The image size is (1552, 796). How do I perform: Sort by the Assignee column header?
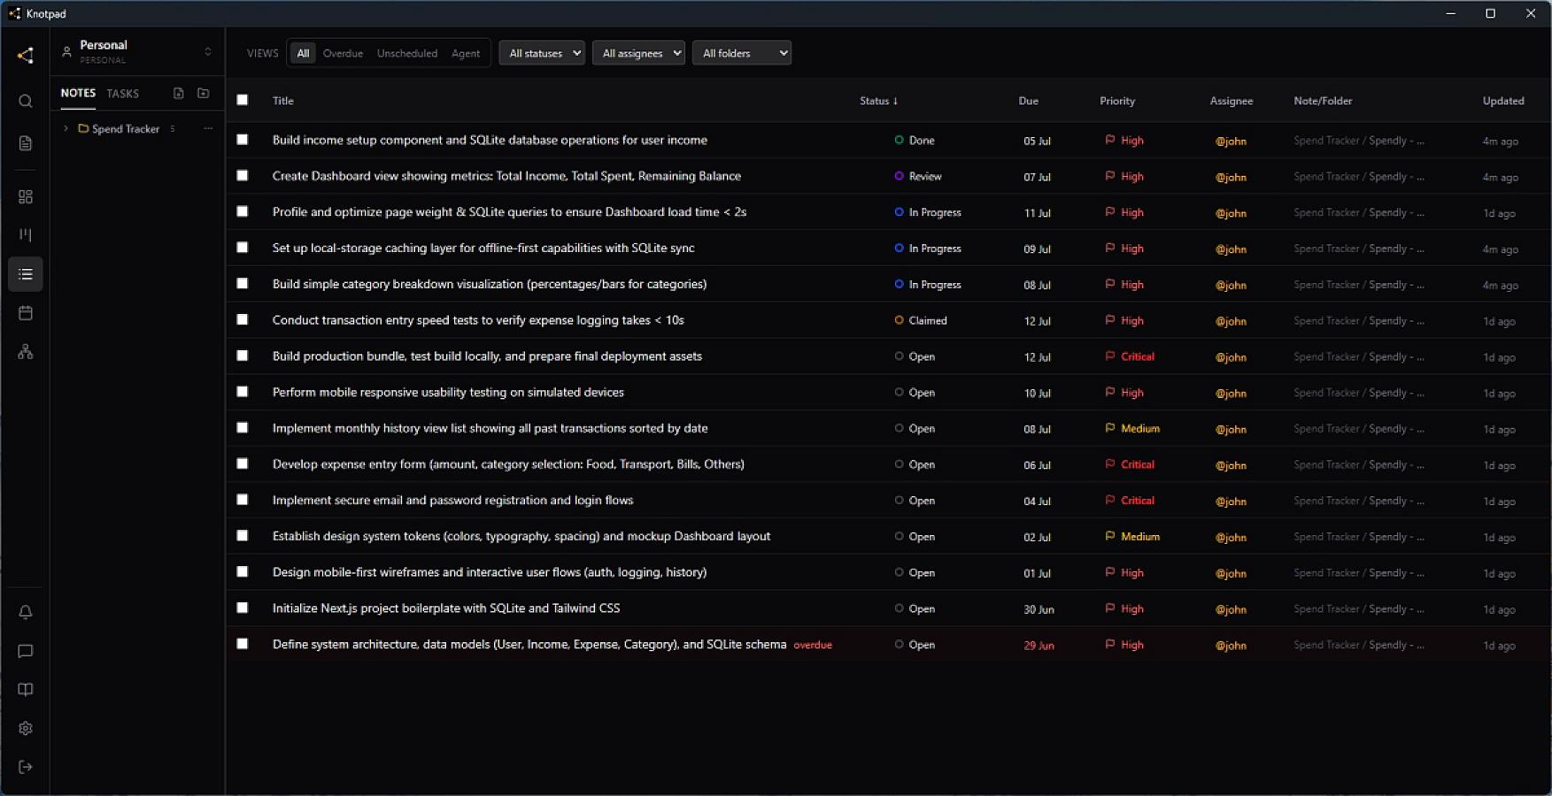1232,101
